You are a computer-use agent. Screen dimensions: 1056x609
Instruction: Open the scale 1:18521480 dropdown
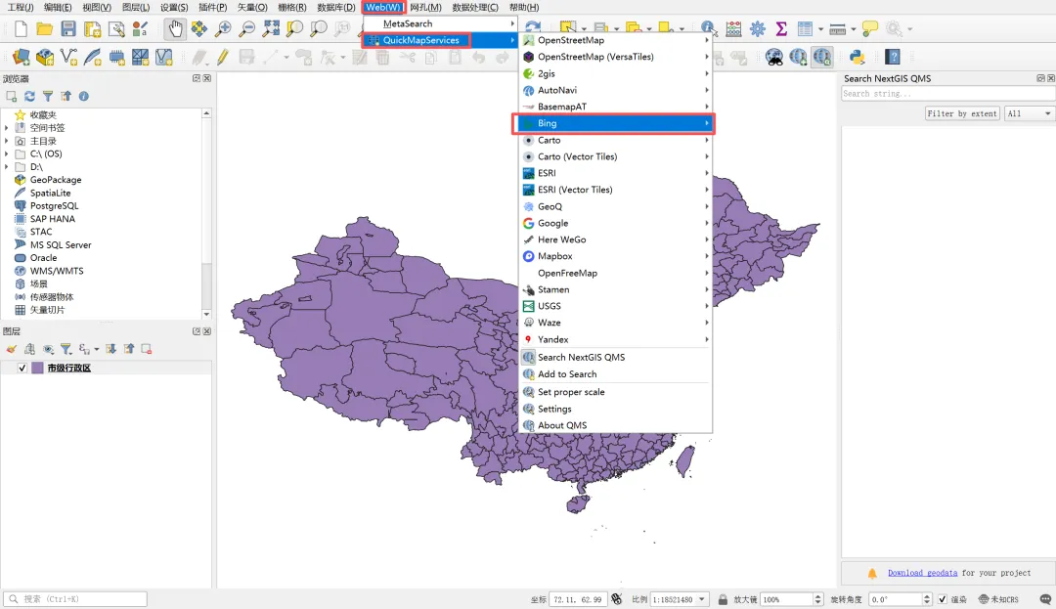point(702,599)
